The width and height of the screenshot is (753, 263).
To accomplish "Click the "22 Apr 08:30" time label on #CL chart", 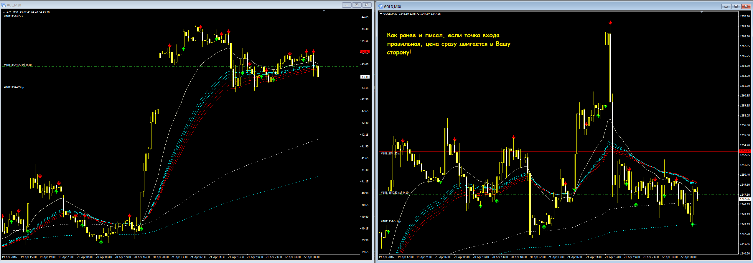I will click(x=312, y=257).
